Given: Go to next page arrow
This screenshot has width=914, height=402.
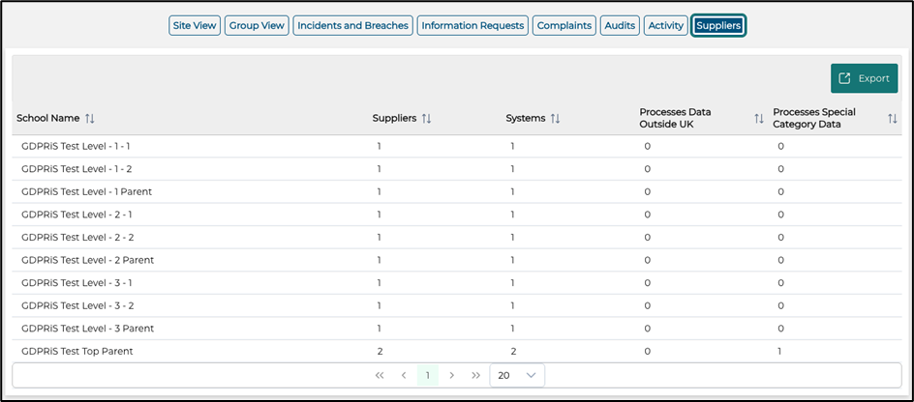Looking at the screenshot, I should tap(452, 375).
